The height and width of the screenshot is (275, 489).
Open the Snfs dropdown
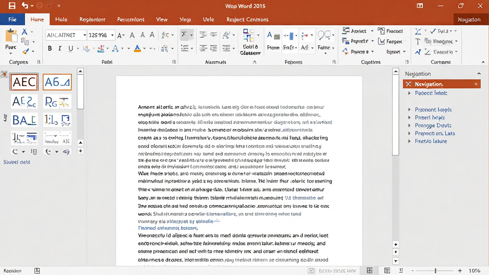[290, 47]
